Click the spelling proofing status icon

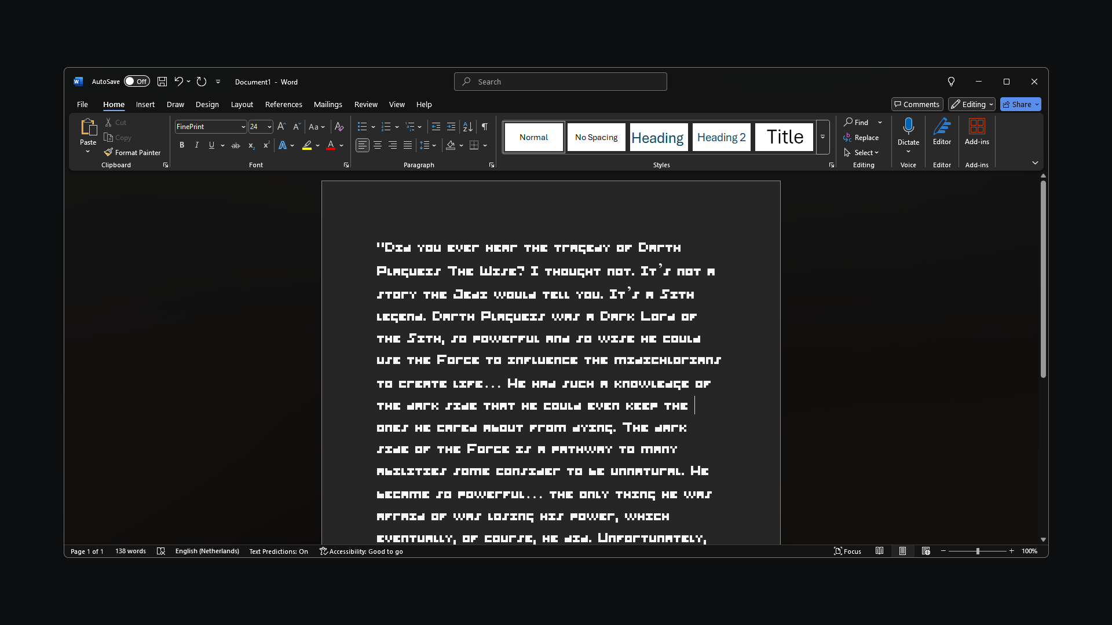coord(161,551)
